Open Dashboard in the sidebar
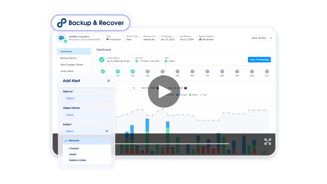 click(x=74, y=52)
